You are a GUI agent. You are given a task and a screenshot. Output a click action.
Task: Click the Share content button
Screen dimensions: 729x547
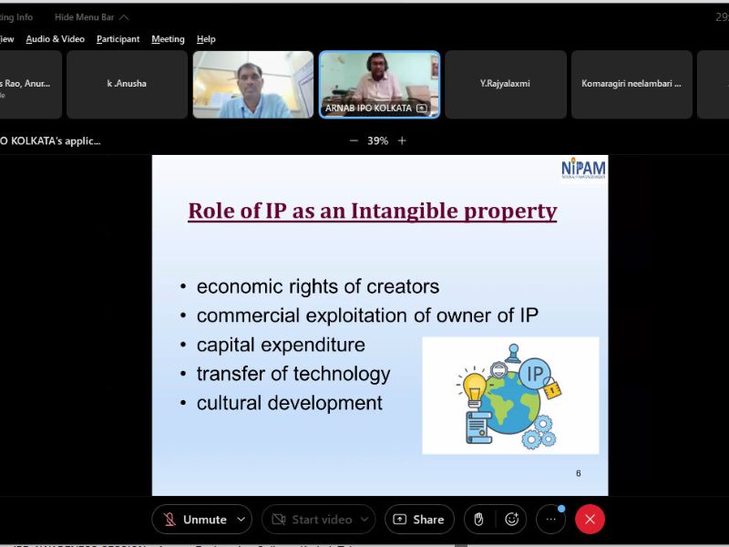[419, 519]
